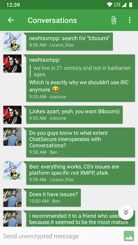Tap the back arrow in the header
The image size is (138, 245).
[x=11, y=20]
